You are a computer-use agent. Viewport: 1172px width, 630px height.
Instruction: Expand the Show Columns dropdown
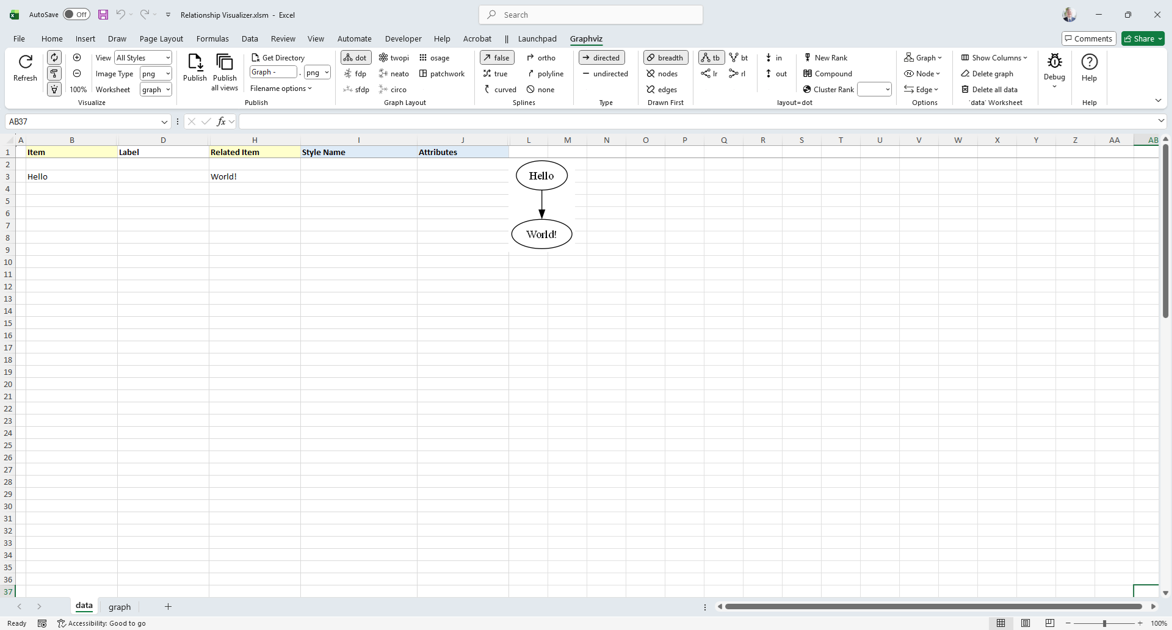[x=994, y=58]
